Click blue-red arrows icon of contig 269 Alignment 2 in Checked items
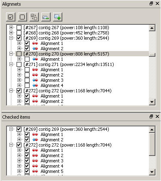Image resolution: width=161 pixels, height=181 pixels. click(x=35, y=140)
